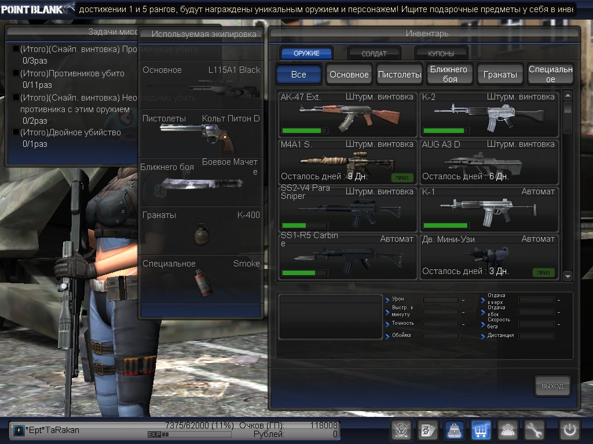Click the Скорость бега stat arrow
Image resolution: width=593 pixels, height=444 pixels.
pos(483,324)
